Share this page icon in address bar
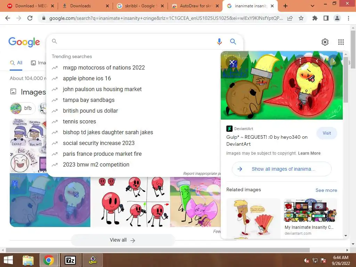This screenshot has height=267, width=356. tap(290, 18)
